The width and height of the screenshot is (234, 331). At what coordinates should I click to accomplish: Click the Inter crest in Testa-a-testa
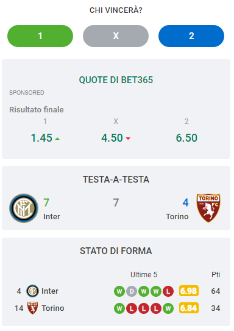pos(24,208)
